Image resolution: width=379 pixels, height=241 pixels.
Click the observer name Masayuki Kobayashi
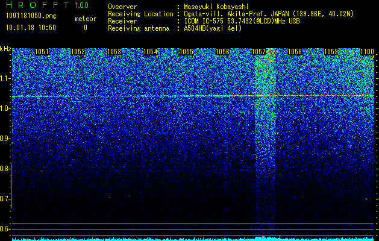pos(216,7)
